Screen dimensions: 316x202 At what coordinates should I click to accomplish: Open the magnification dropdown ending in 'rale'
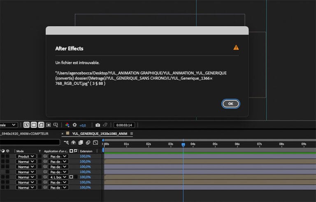tap(8, 125)
